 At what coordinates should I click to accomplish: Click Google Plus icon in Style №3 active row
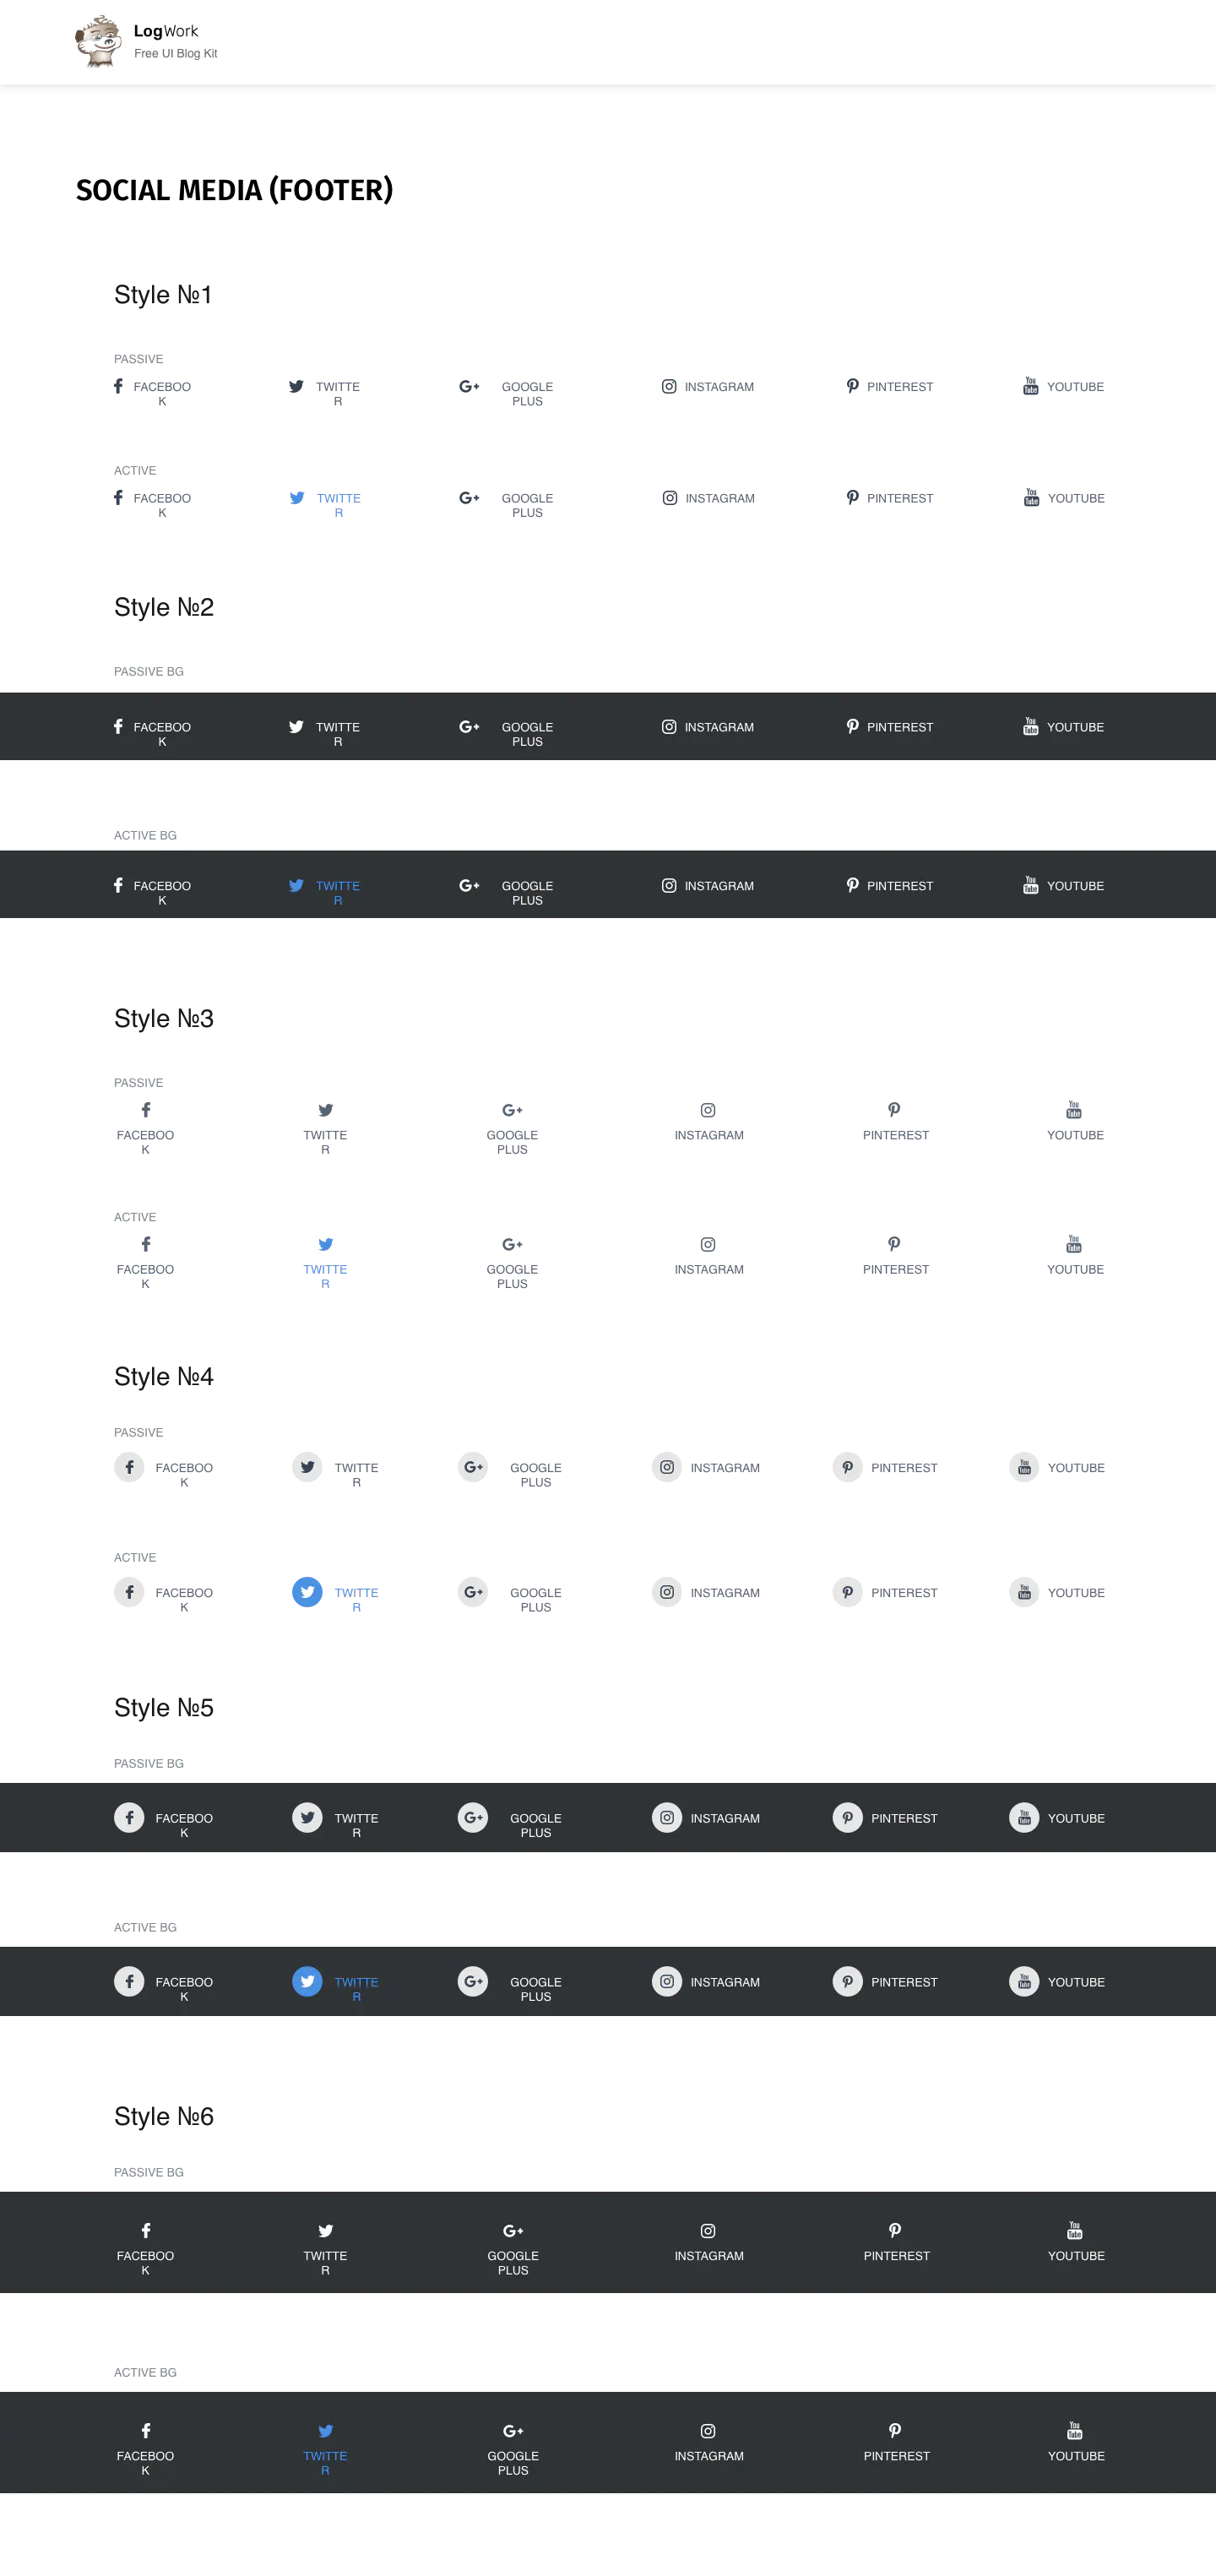(512, 1244)
